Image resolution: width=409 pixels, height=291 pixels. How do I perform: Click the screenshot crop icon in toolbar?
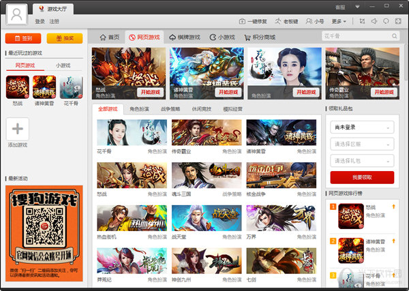(362, 21)
